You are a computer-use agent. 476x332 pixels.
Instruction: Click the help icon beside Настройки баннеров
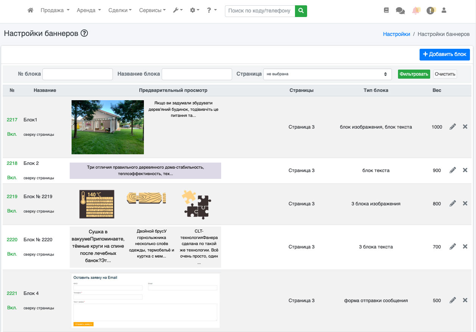pyautogui.click(x=84, y=33)
